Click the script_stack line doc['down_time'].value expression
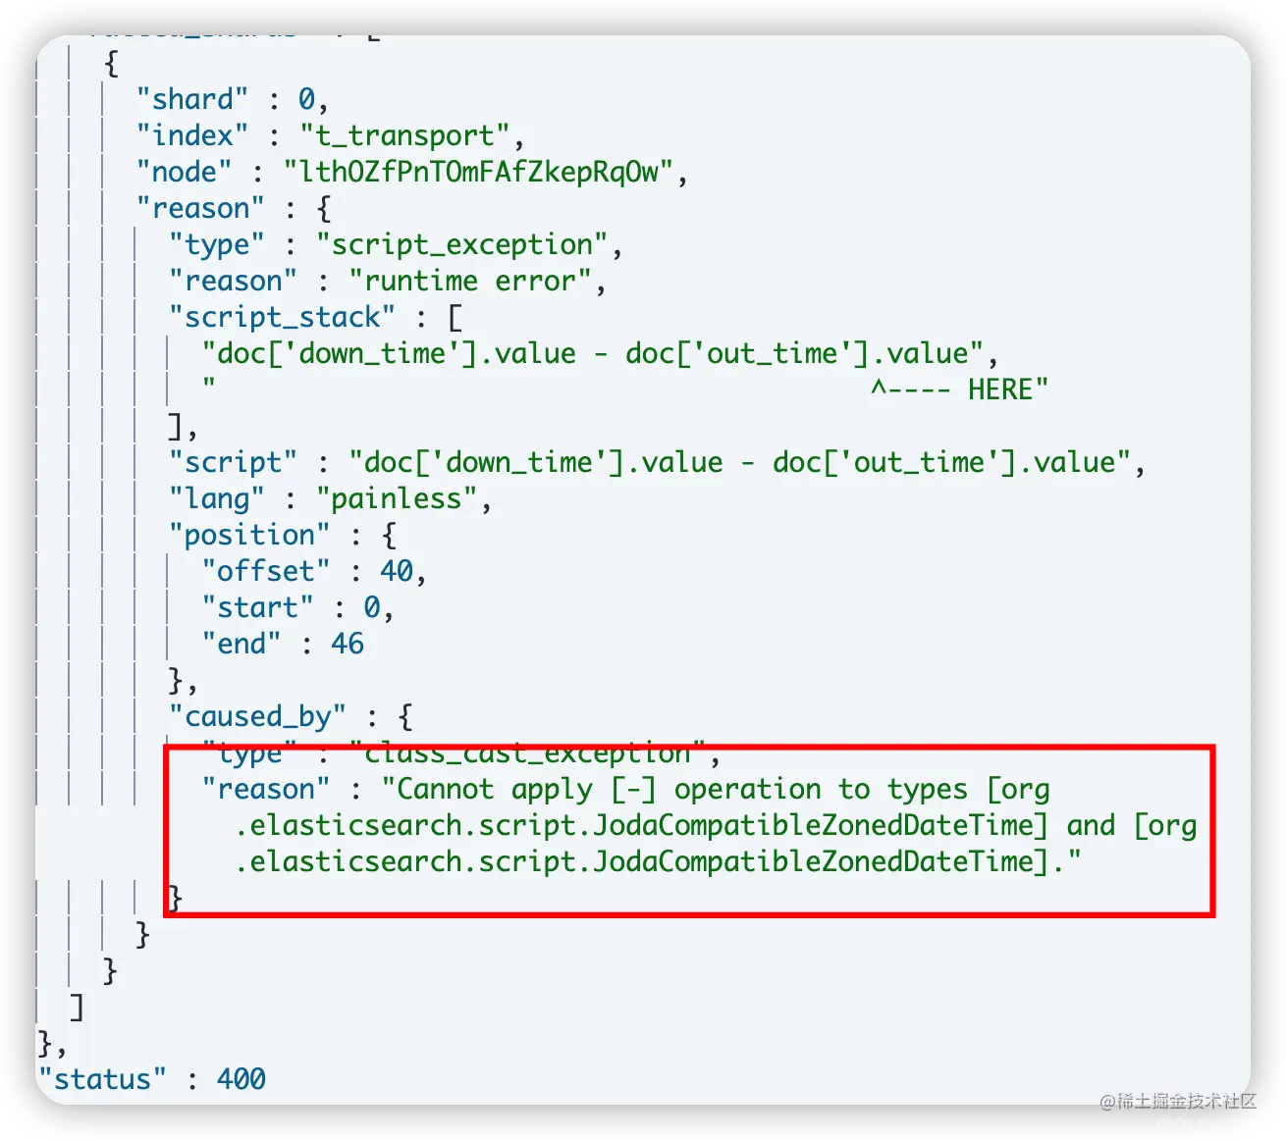The image size is (1286, 1140). click(599, 353)
